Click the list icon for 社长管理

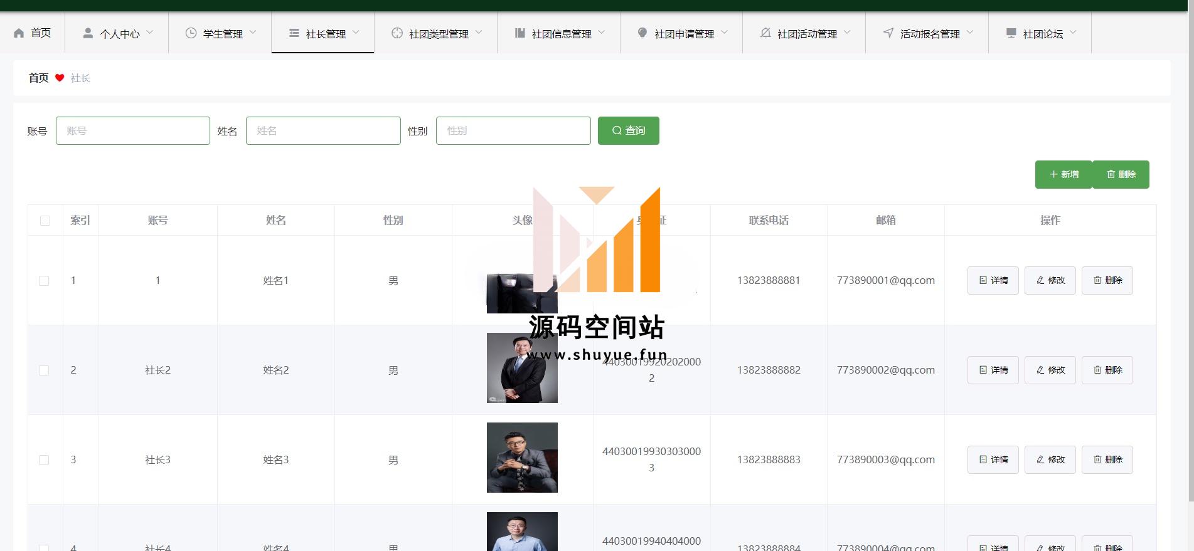tap(294, 33)
